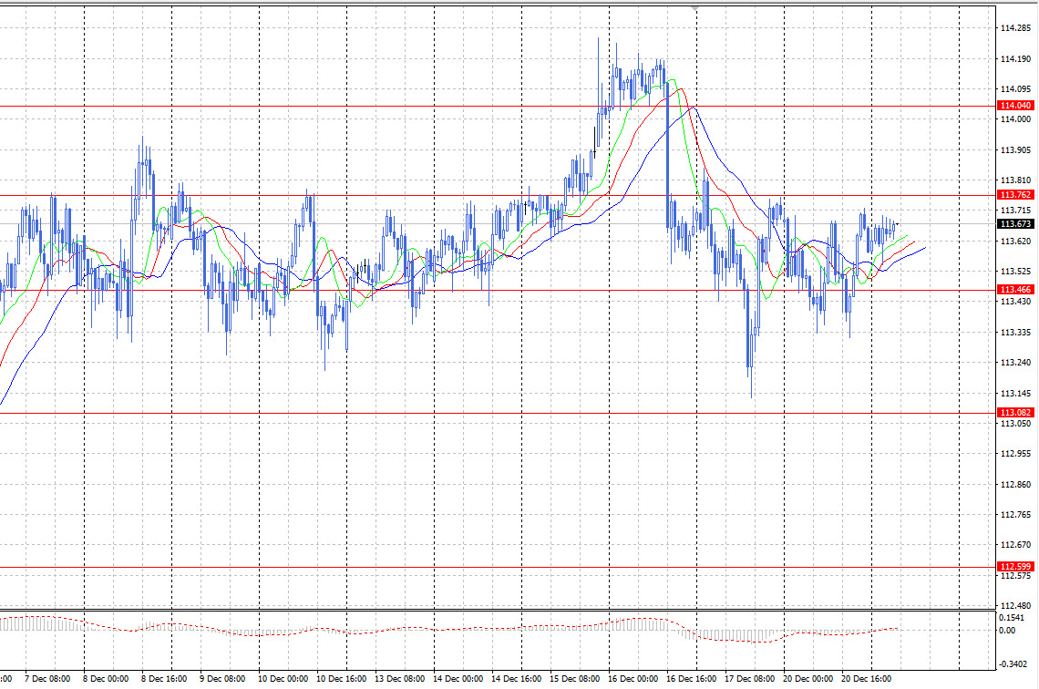Click the 112.955 value on price axis
Image resolution: width=1039 pixels, height=689 pixels.
pos(1016,454)
